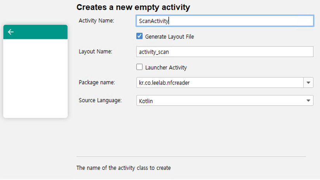
Task: Click the separator line above the help text
Action: [x=191, y=157]
